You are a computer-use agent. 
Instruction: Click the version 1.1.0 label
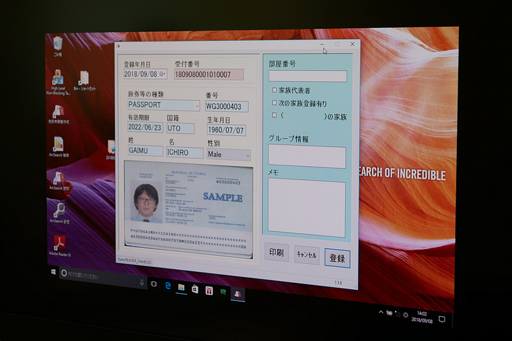pos(338,283)
